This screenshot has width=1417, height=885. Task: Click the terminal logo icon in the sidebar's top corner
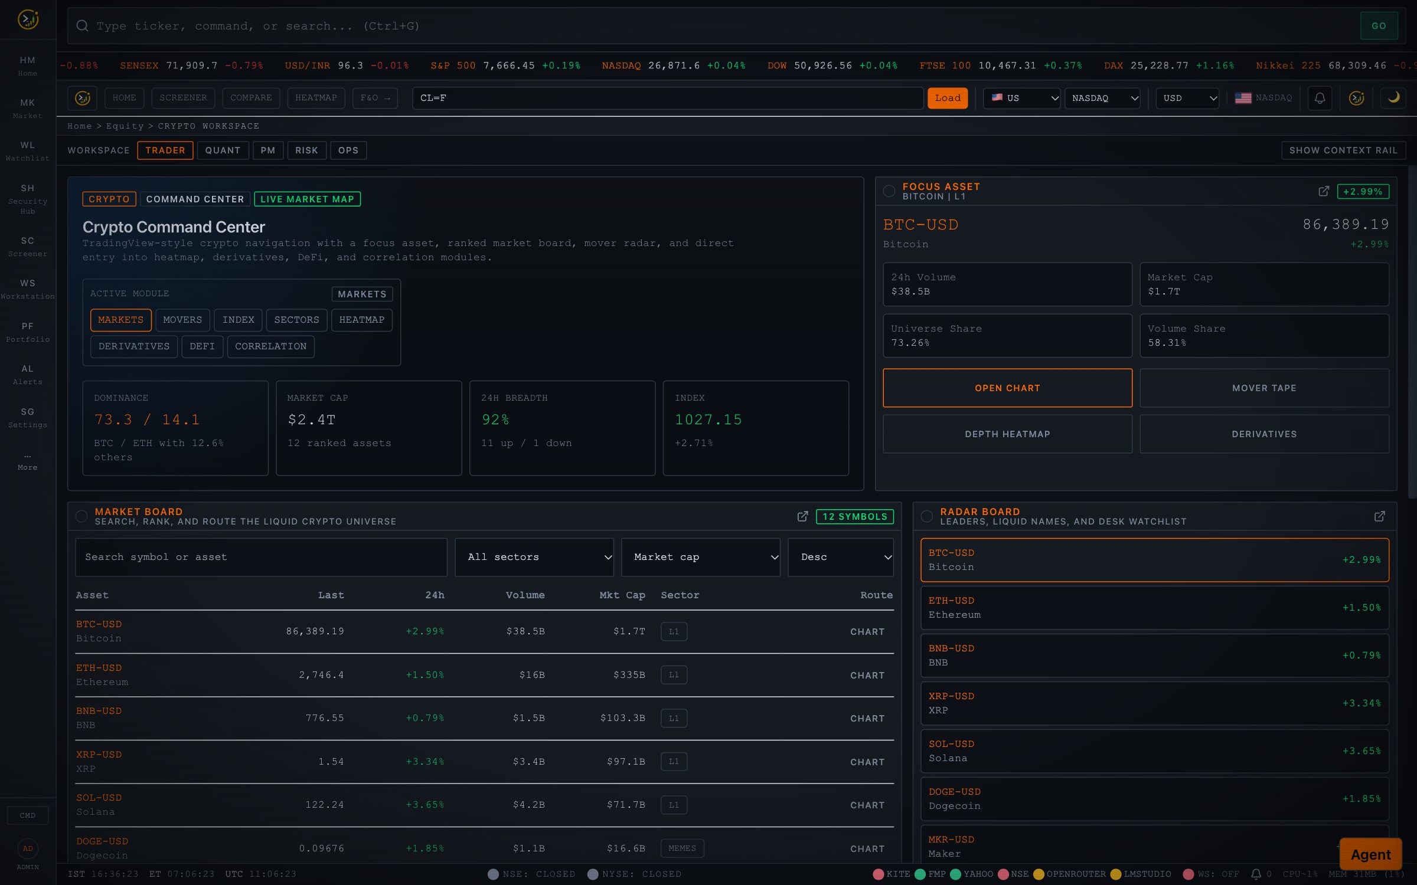click(28, 20)
